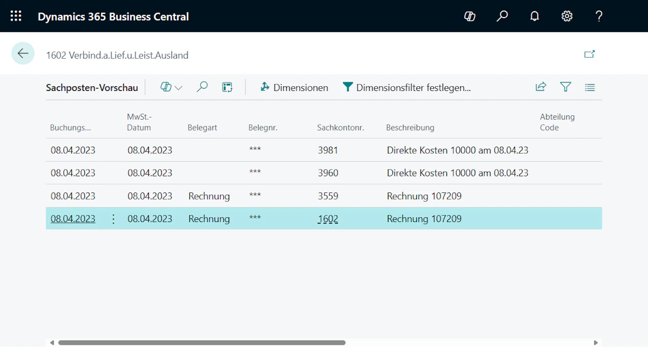Click the horizontal scrollbar thumb
This screenshot has height=364, width=648.
tap(202, 343)
